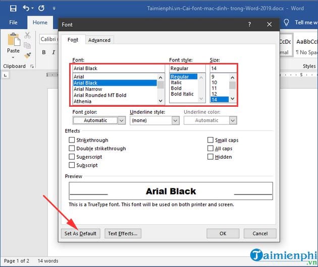The width and height of the screenshot is (318, 267).
Task: Select size 12 in size list
Action: click(220, 94)
